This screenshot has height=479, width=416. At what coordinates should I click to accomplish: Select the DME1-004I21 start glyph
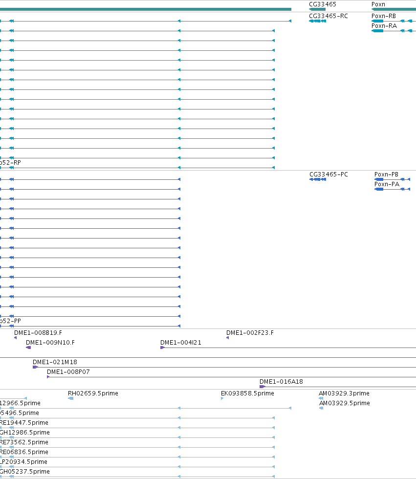pos(162,348)
